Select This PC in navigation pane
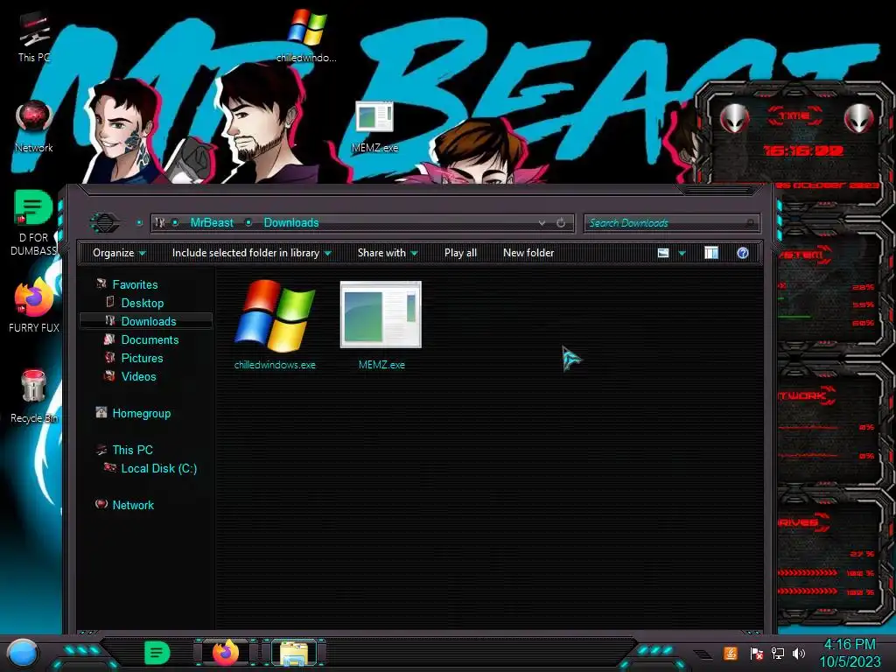The height and width of the screenshot is (672, 896). pyautogui.click(x=133, y=450)
